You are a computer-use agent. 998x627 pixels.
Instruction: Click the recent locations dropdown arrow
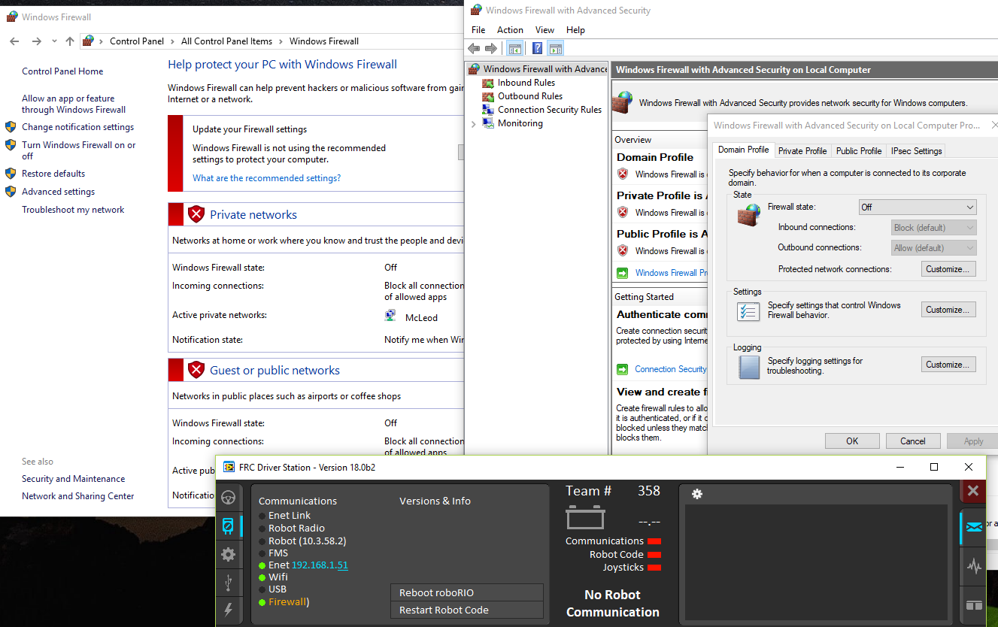pos(53,42)
